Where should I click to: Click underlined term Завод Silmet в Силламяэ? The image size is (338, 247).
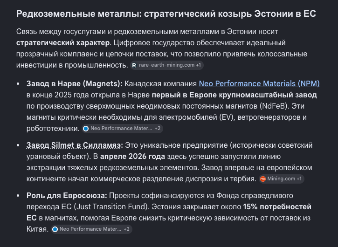click(74, 145)
